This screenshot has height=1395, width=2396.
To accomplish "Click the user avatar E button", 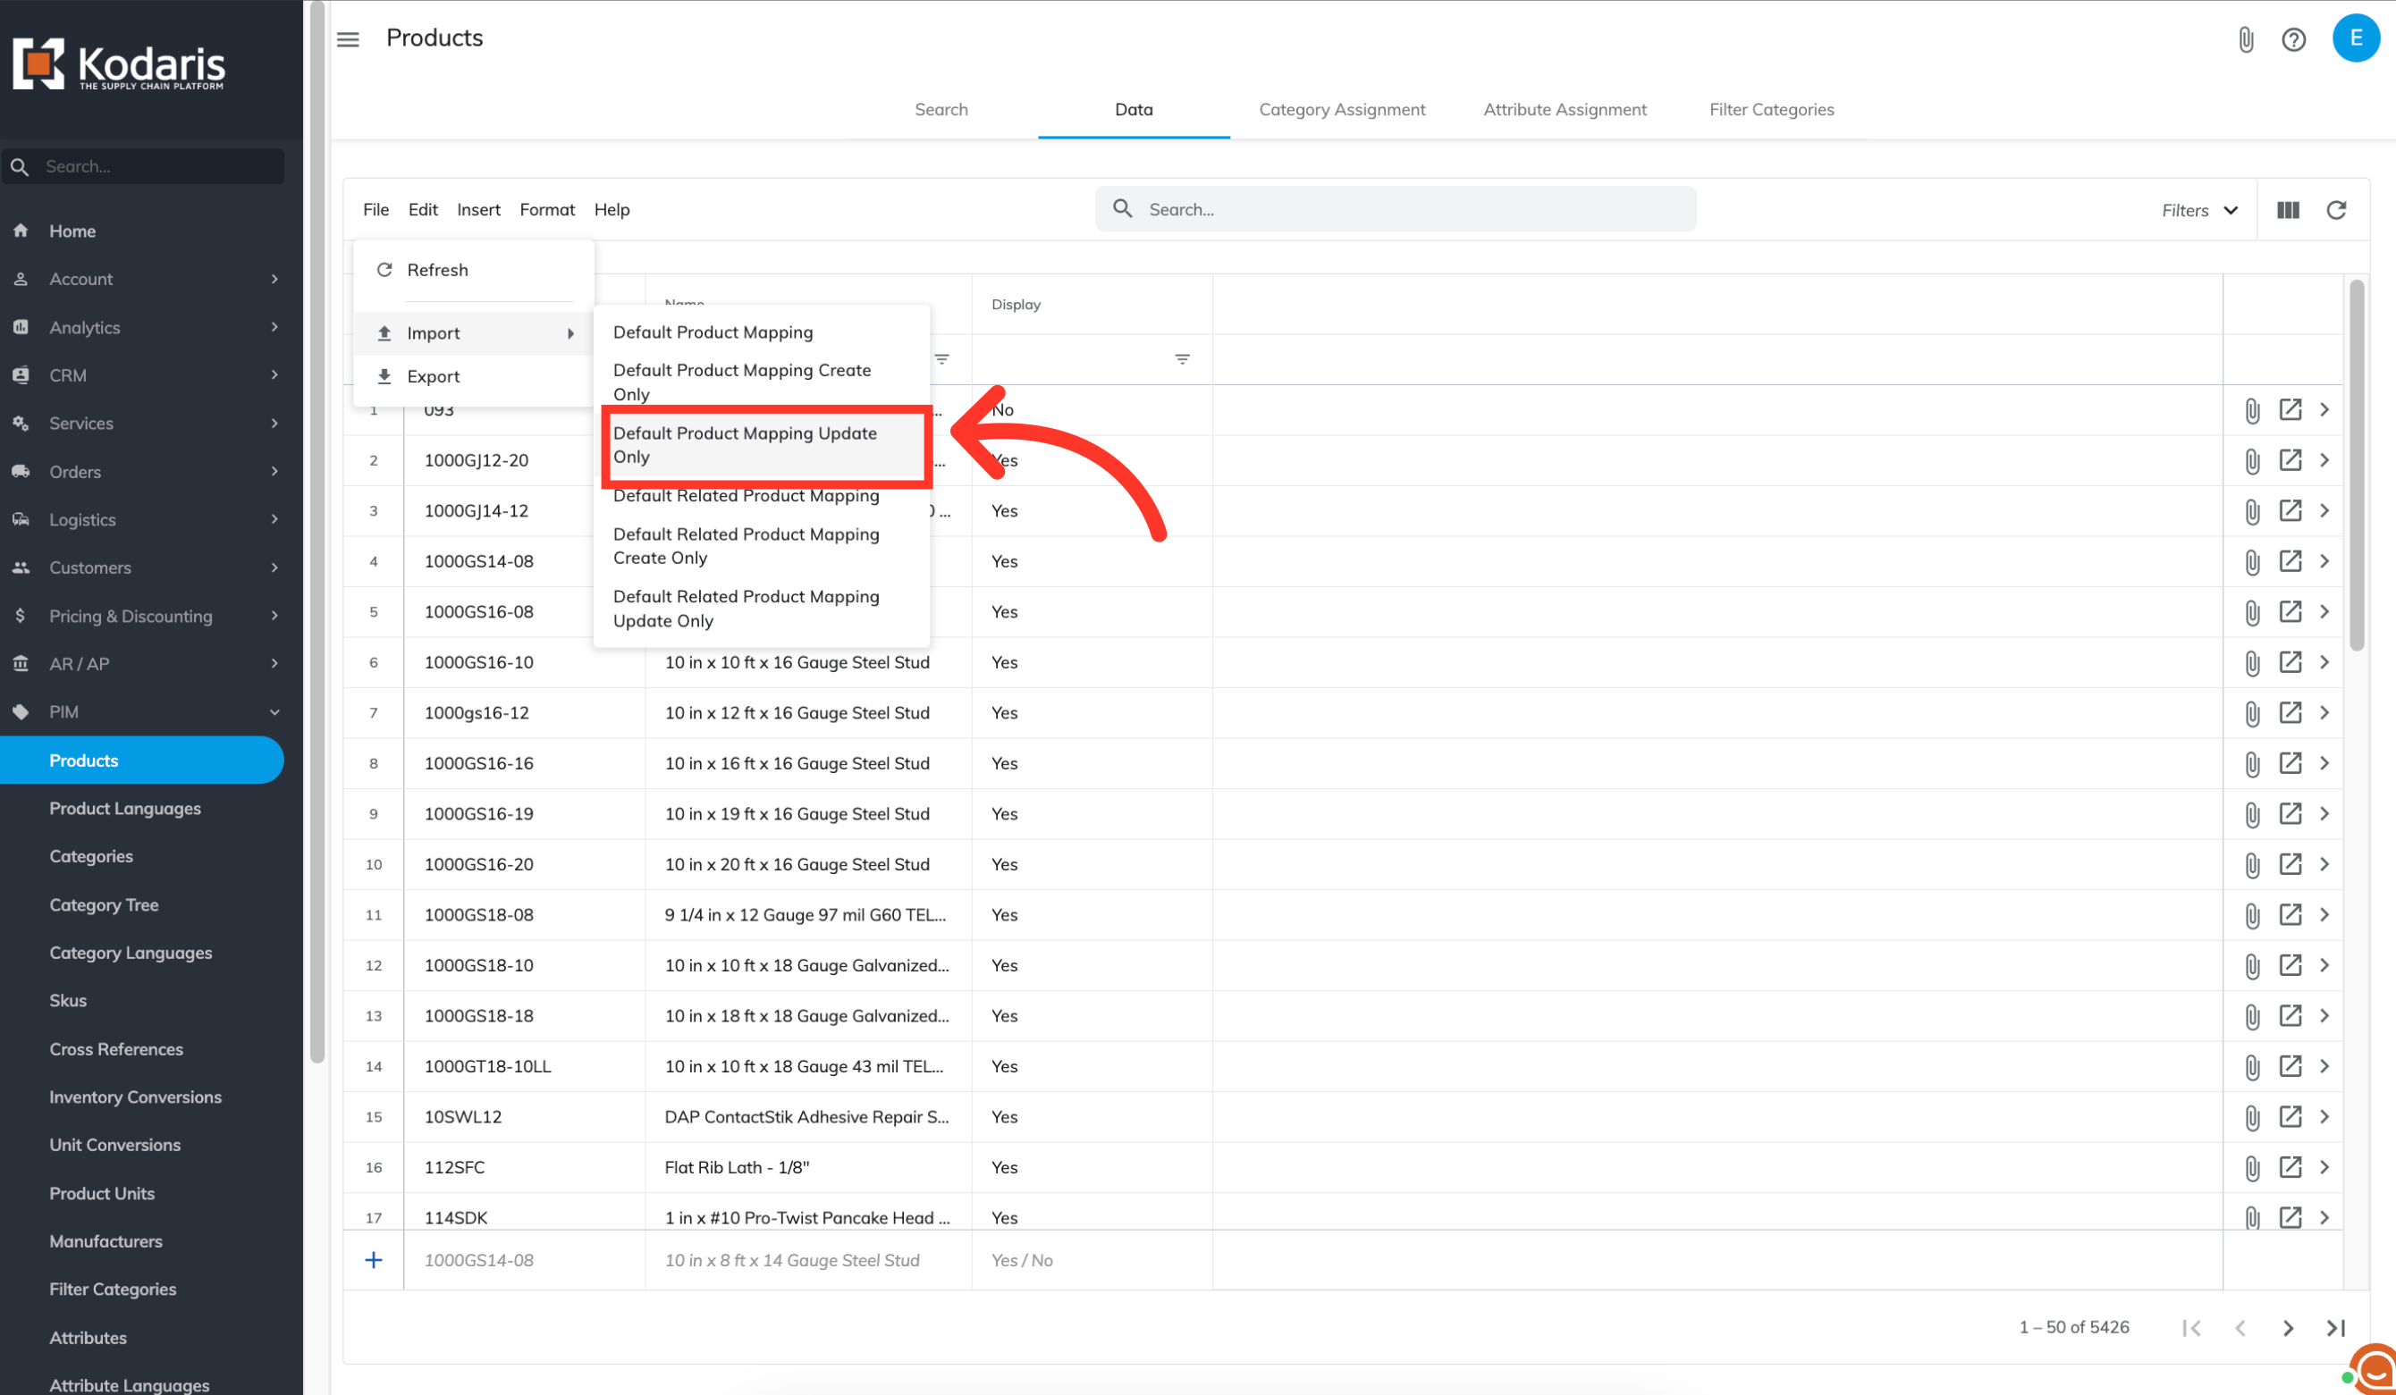I will tap(2355, 38).
